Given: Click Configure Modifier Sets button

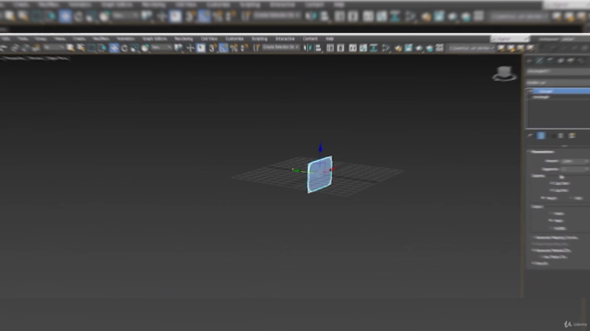Looking at the screenshot, I should coord(572,136).
